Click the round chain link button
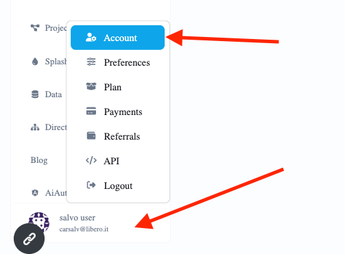345x254 pixels. point(29,239)
